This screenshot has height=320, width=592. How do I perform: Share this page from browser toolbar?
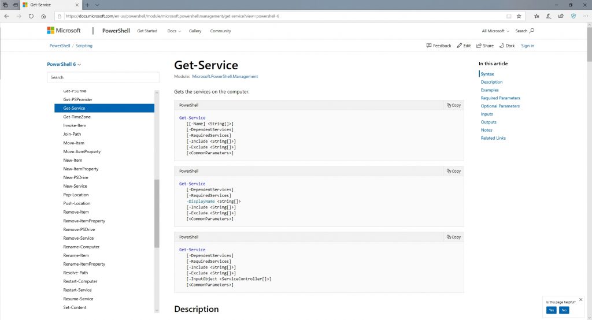561,16
